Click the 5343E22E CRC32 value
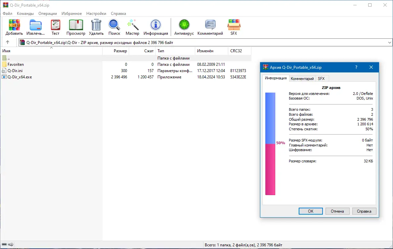This screenshot has width=393, height=249. tap(238, 77)
